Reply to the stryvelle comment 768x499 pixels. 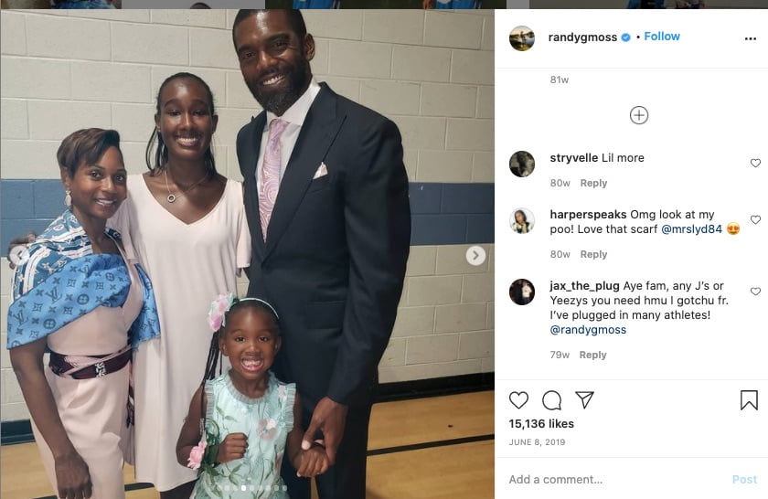pyautogui.click(x=593, y=183)
